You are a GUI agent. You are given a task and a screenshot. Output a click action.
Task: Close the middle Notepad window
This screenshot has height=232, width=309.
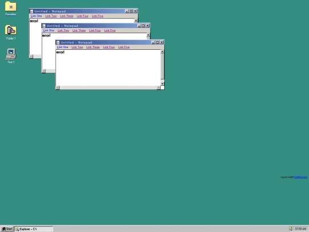click(x=148, y=26)
